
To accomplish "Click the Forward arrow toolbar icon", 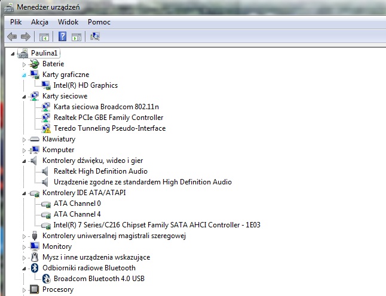I will pos(26,37).
